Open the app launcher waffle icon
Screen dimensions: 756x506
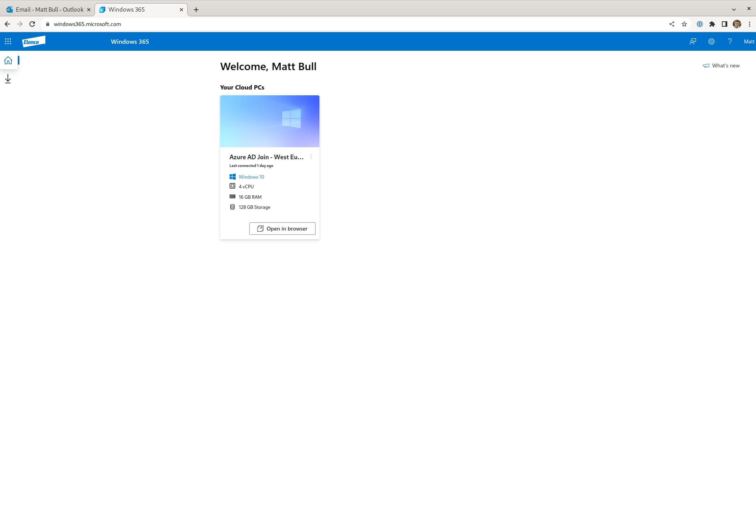point(8,41)
